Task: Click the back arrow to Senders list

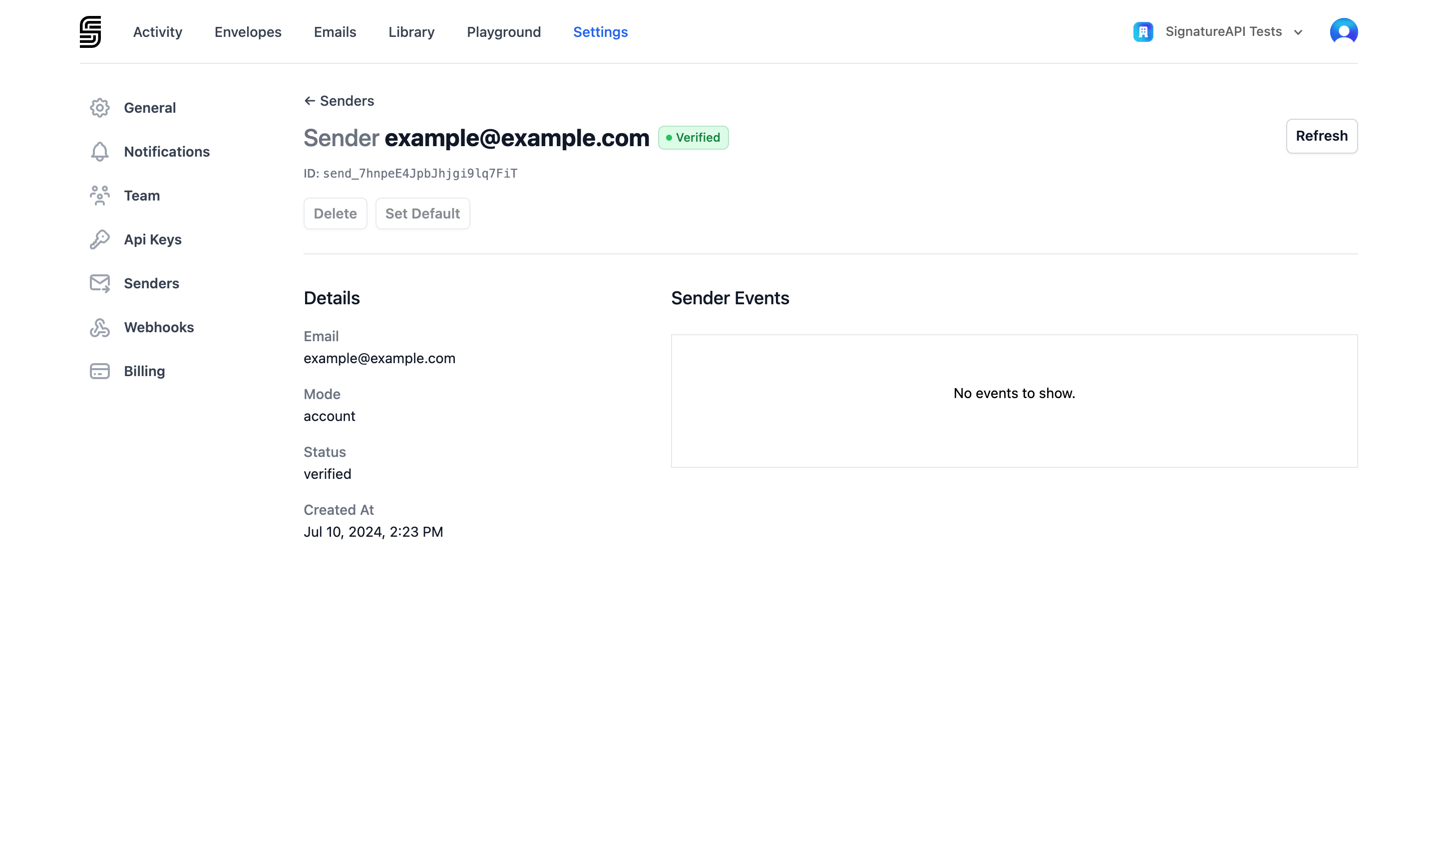Action: coord(310,100)
